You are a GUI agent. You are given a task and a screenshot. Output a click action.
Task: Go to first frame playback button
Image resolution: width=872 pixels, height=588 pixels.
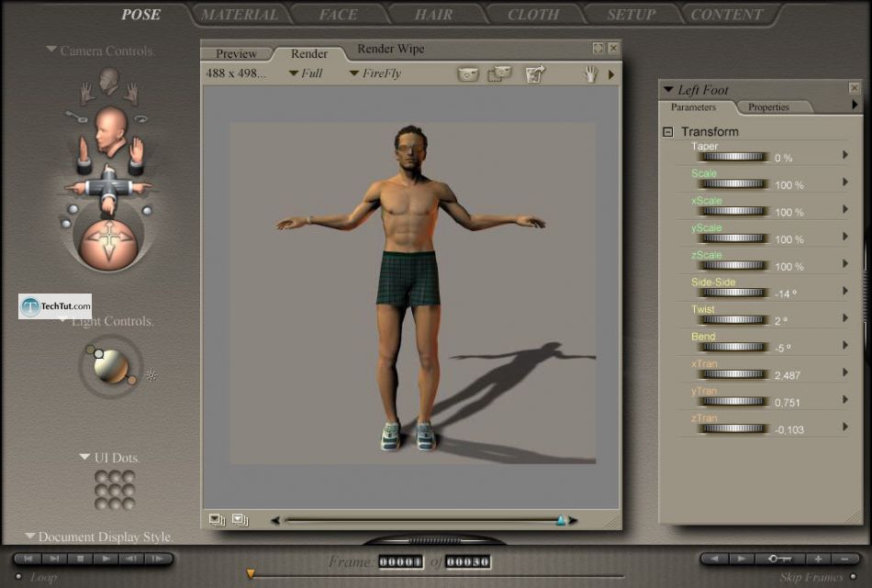28,558
